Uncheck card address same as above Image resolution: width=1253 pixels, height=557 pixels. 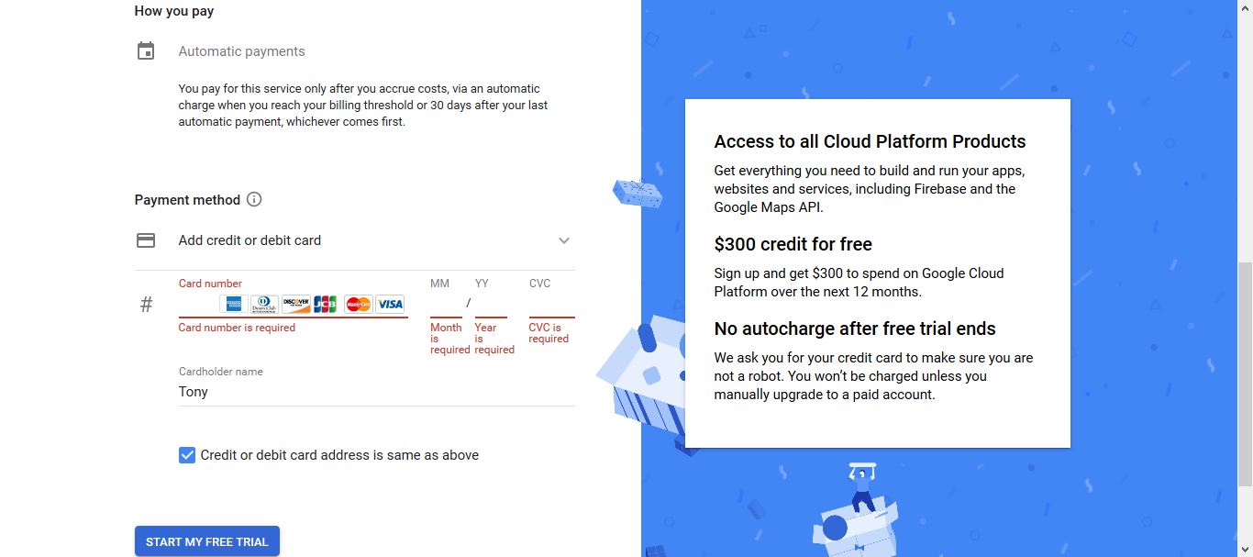(187, 455)
